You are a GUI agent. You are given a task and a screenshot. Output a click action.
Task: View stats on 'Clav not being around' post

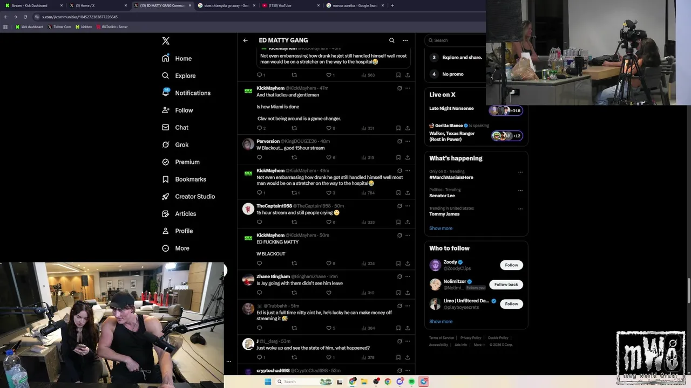(368, 128)
